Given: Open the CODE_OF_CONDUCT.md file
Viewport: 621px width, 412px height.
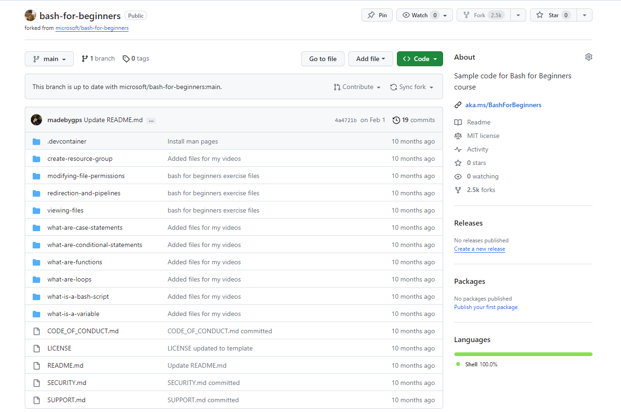Looking at the screenshot, I should [x=83, y=331].
